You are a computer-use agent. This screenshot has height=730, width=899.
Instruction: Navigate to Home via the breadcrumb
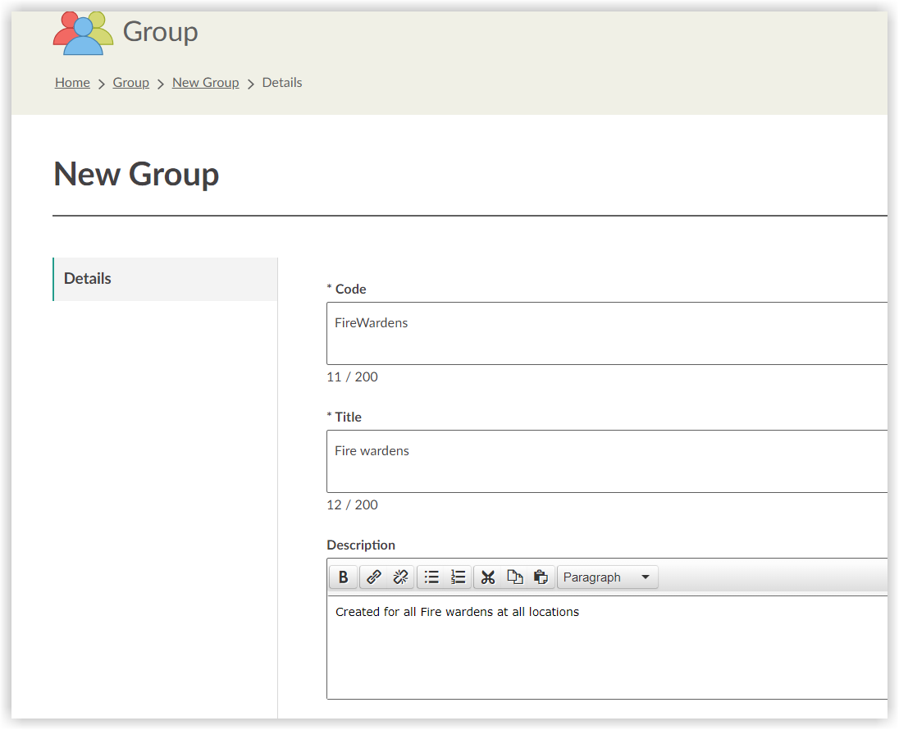pyautogui.click(x=72, y=82)
